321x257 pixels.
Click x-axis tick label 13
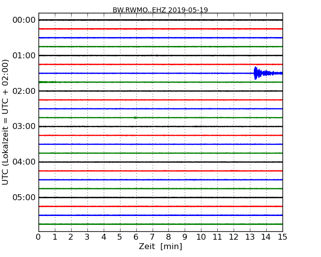250,237
